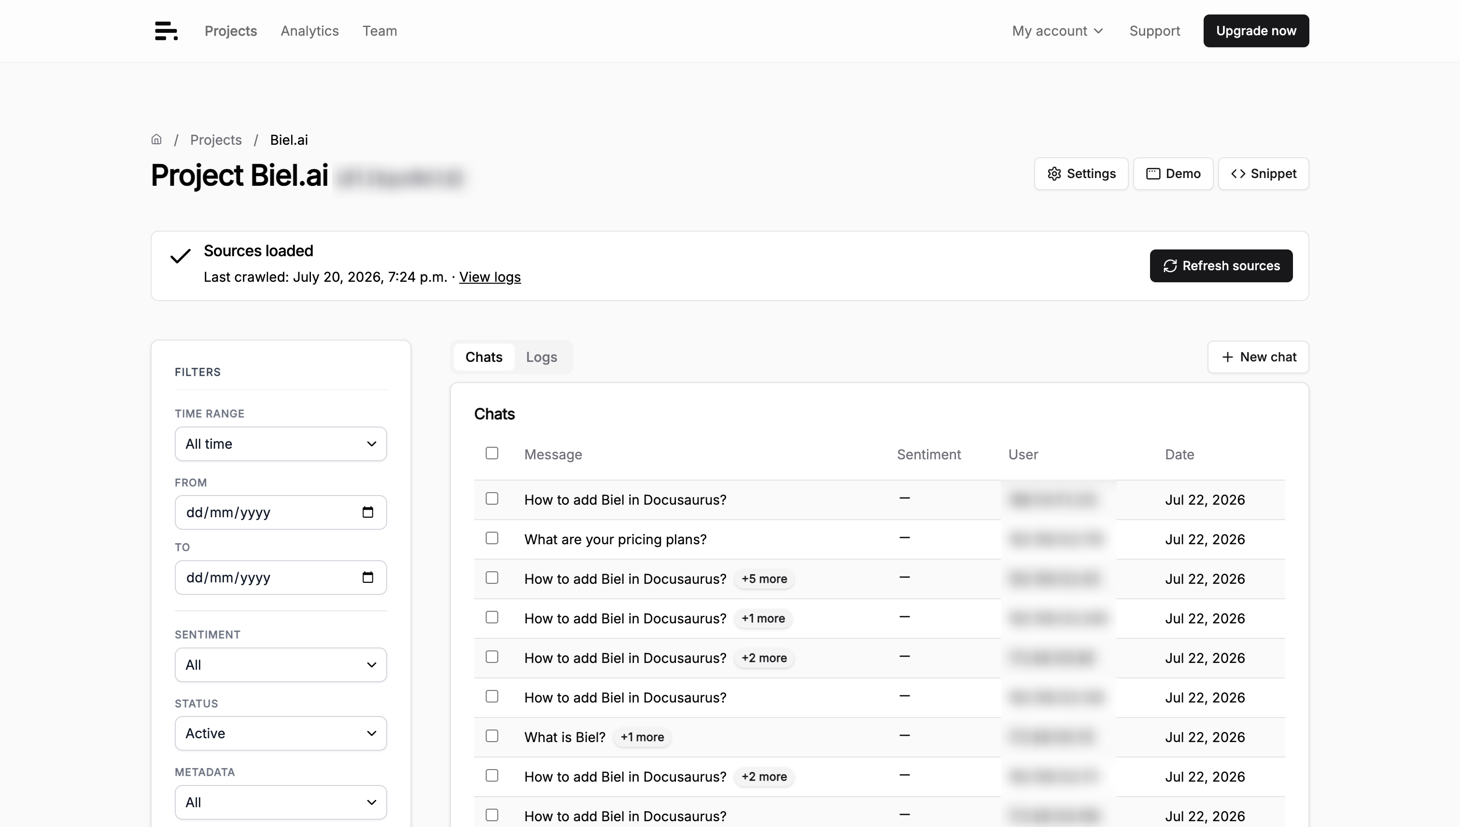Click the User column header
The width and height of the screenshot is (1460, 827).
[1023, 455]
